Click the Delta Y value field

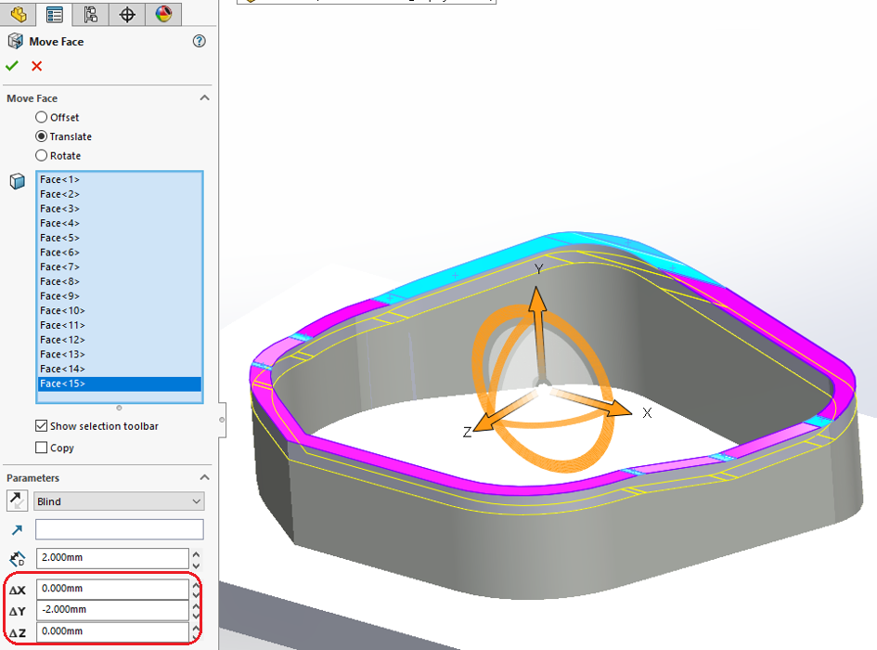point(111,610)
